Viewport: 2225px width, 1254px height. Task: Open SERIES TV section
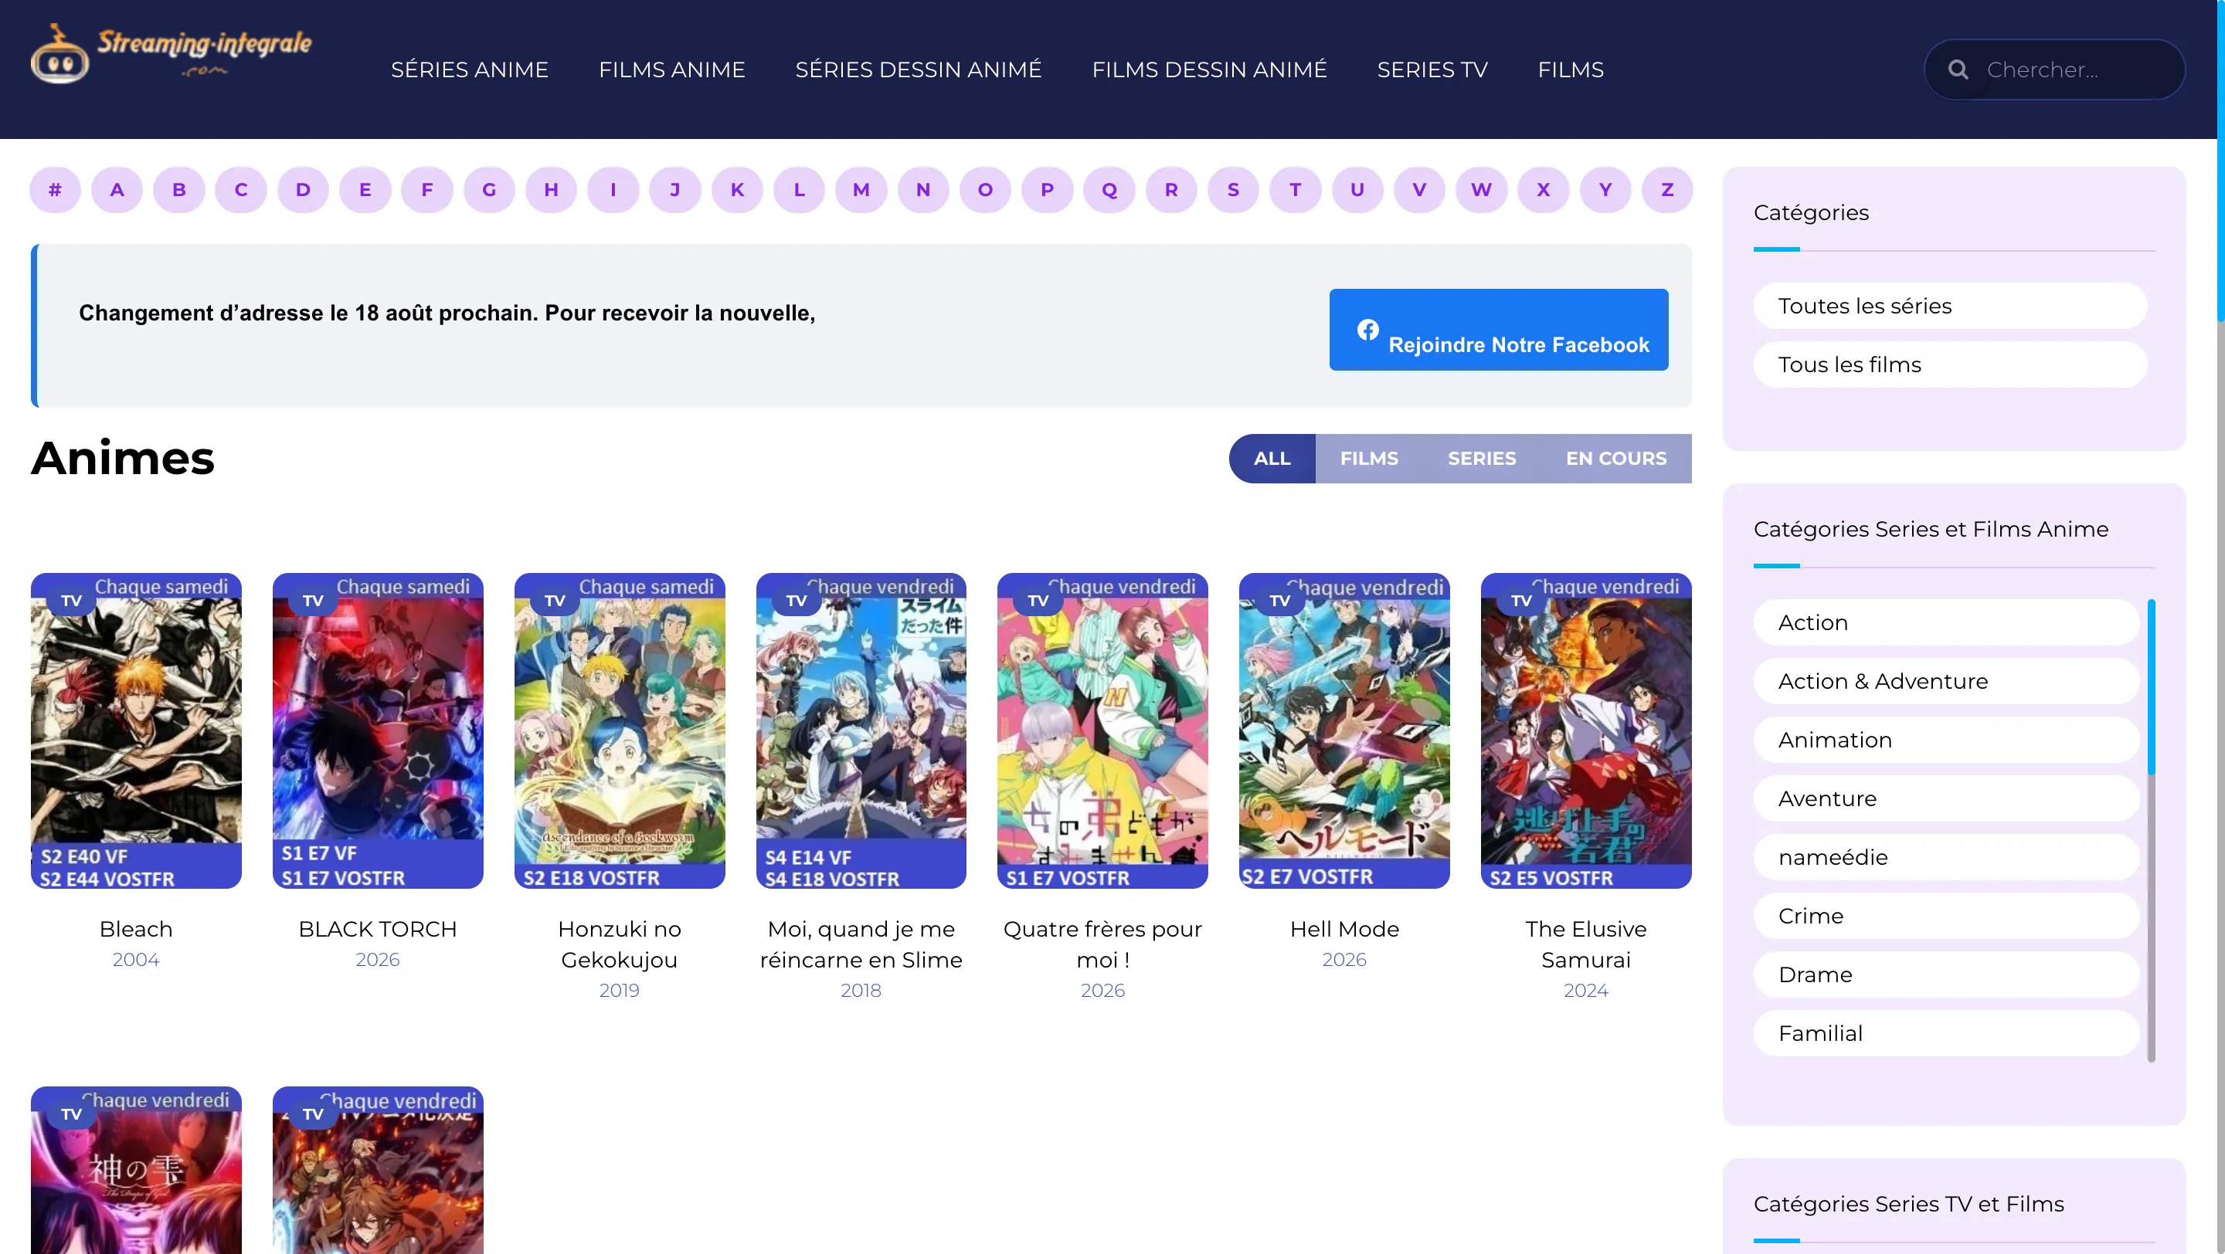[1432, 70]
